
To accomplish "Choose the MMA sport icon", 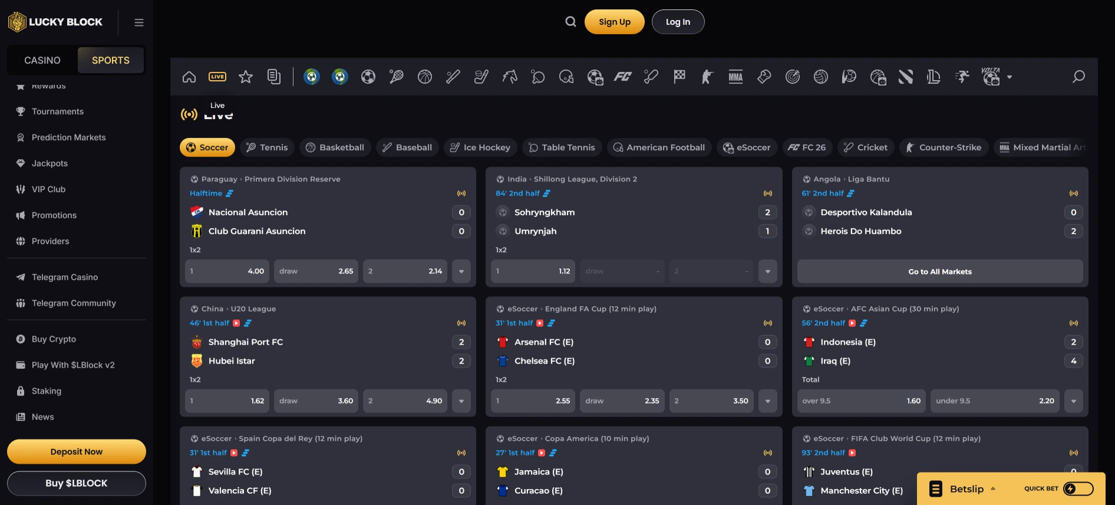I will [x=735, y=77].
